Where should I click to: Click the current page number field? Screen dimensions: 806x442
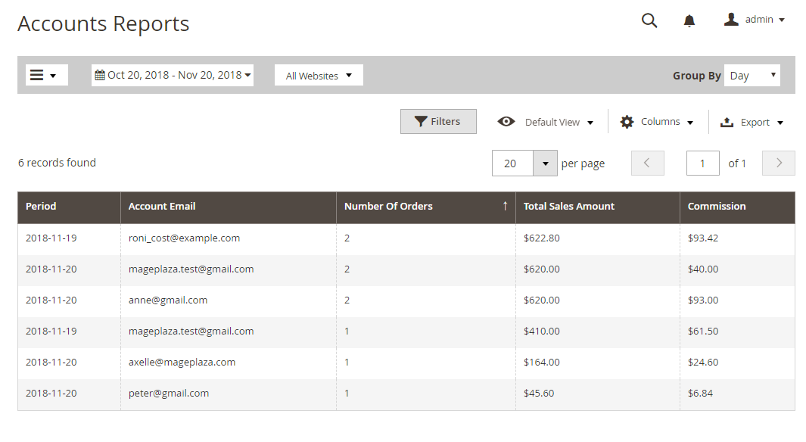(702, 163)
